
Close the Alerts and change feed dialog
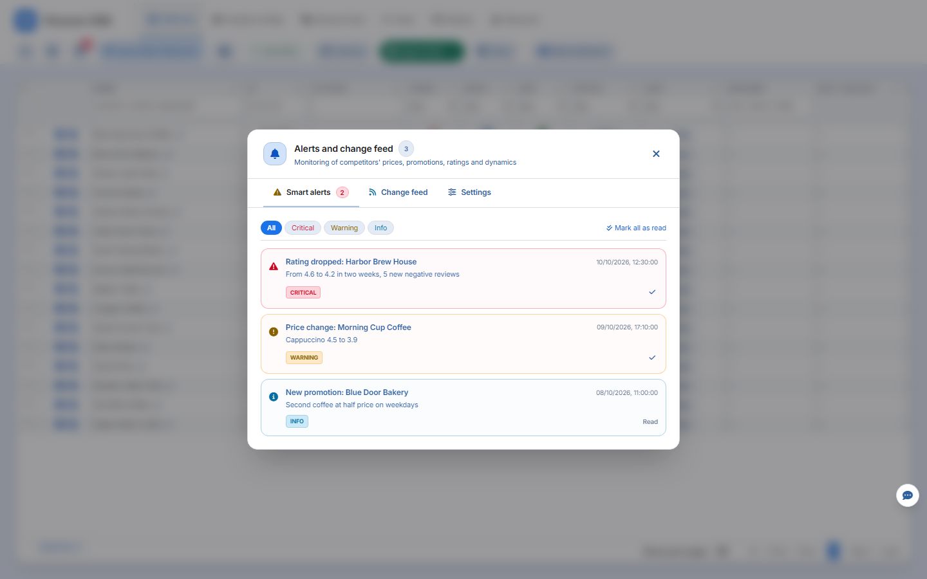pos(656,154)
